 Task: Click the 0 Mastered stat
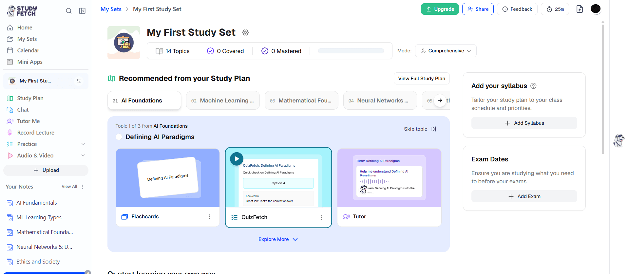click(x=281, y=51)
